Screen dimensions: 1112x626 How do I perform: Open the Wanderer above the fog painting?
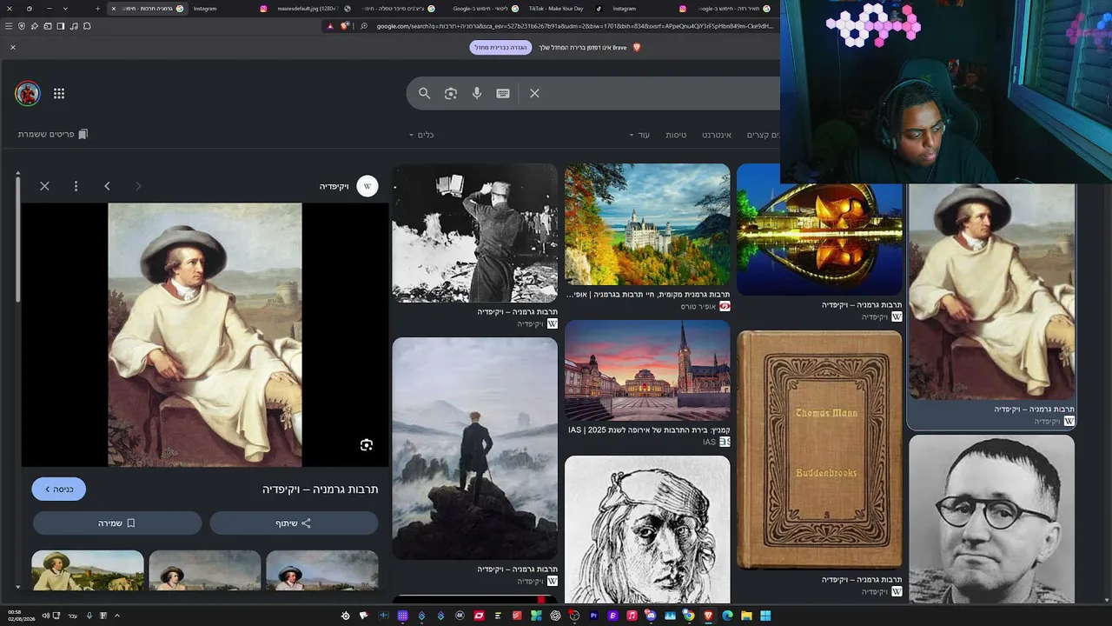(x=474, y=449)
